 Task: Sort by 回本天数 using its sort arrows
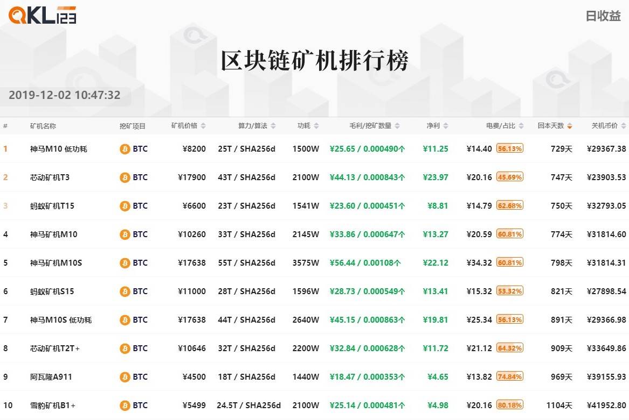point(570,126)
